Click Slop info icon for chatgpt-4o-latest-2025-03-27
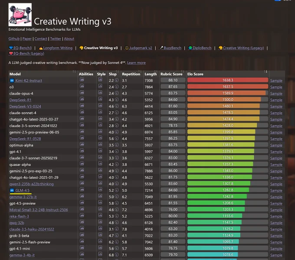The height and width of the screenshot is (260, 295). point(117,119)
